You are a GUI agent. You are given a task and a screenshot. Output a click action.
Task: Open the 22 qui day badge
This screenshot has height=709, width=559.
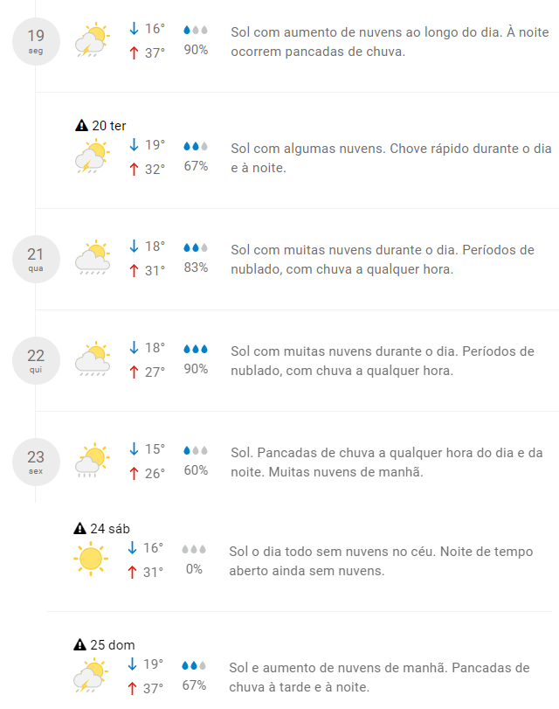(x=36, y=360)
